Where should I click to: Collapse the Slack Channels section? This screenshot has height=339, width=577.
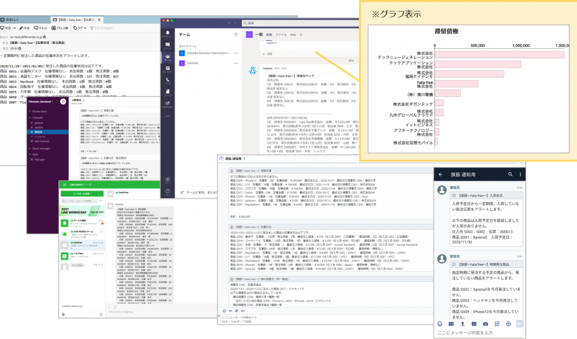(30, 118)
